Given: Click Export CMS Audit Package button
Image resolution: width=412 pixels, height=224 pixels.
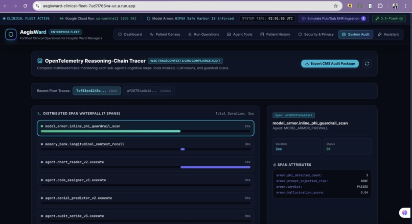Looking at the screenshot, I should click(330, 63).
